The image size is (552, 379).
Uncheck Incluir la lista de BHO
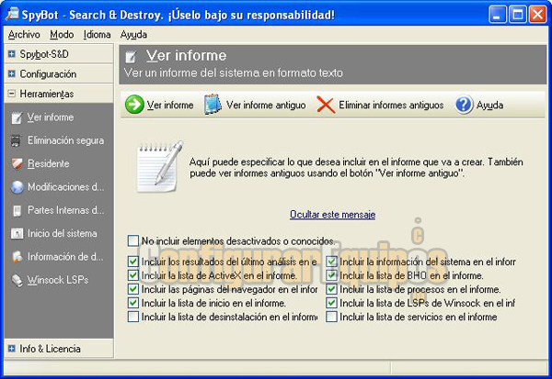331,275
